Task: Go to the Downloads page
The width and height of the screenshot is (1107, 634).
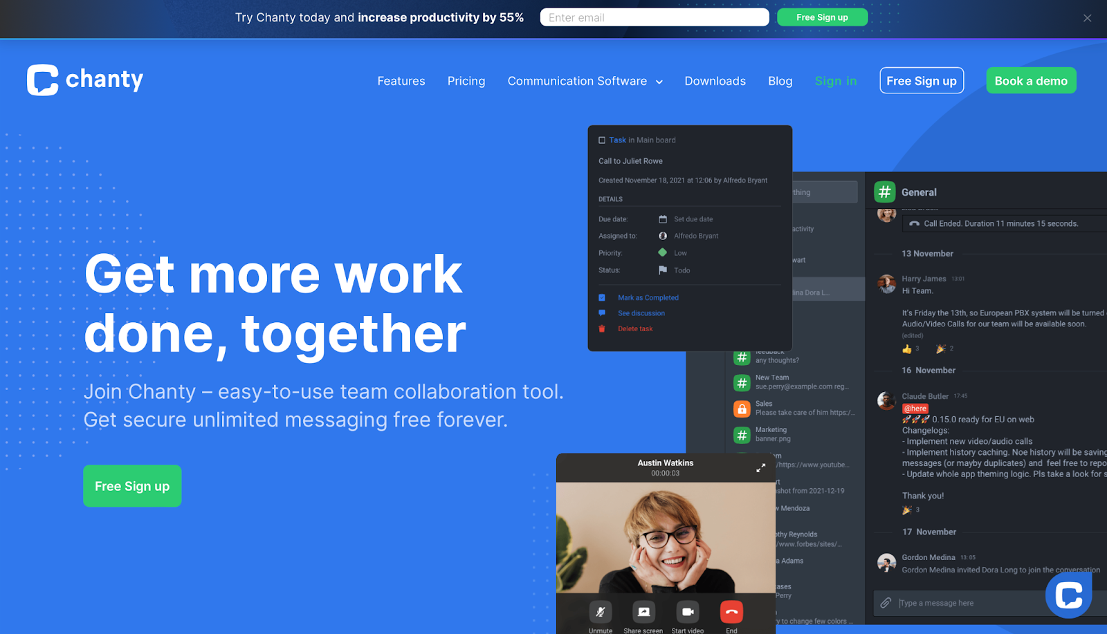Action: [x=715, y=81]
